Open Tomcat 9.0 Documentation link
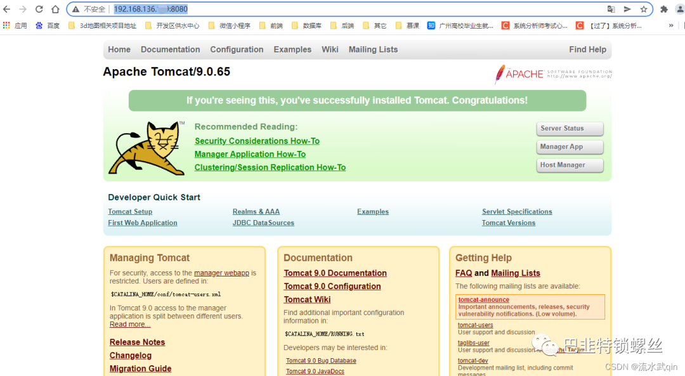Image resolution: width=685 pixels, height=376 pixels. 335,273
